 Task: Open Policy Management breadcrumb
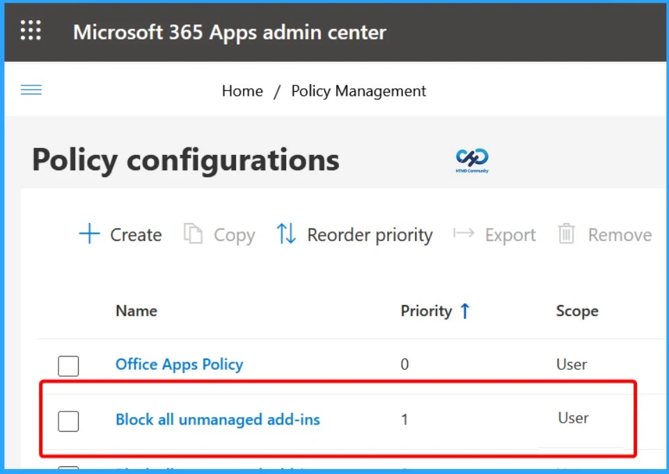pyautogui.click(x=359, y=91)
